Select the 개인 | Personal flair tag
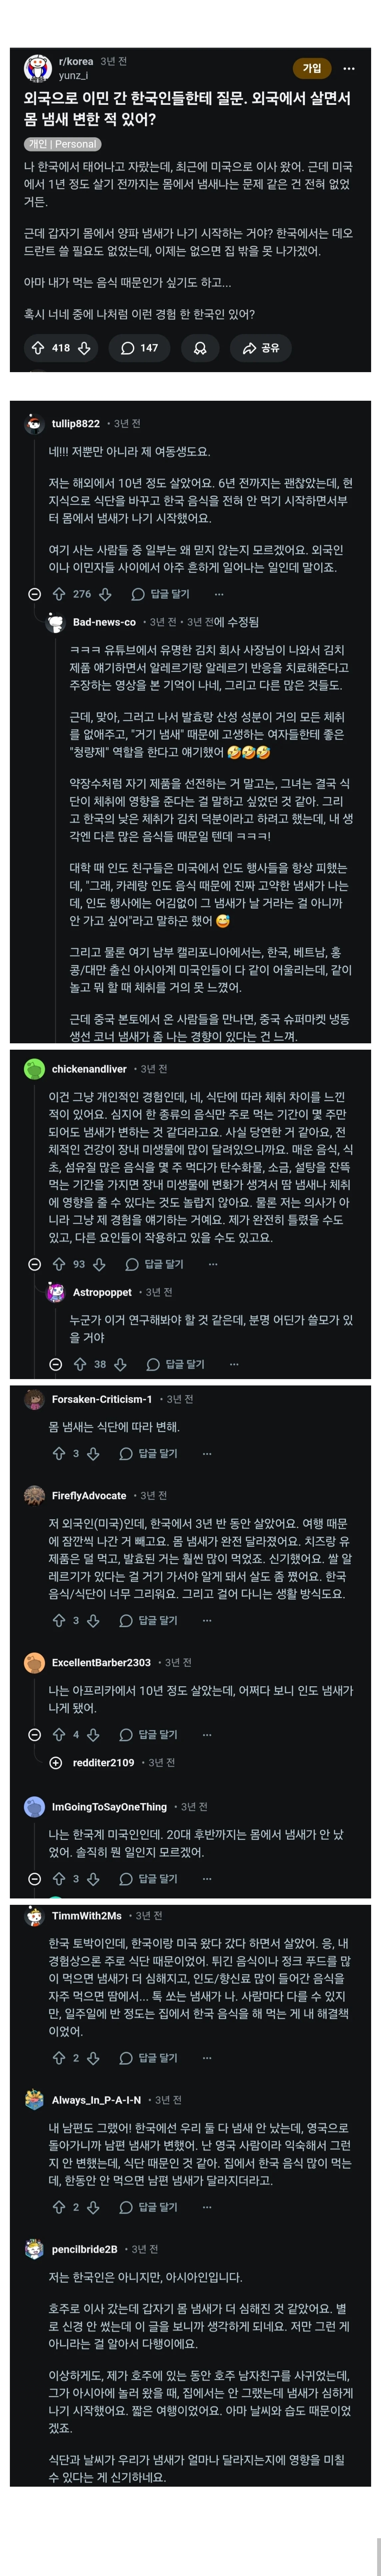 click(62, 144)
